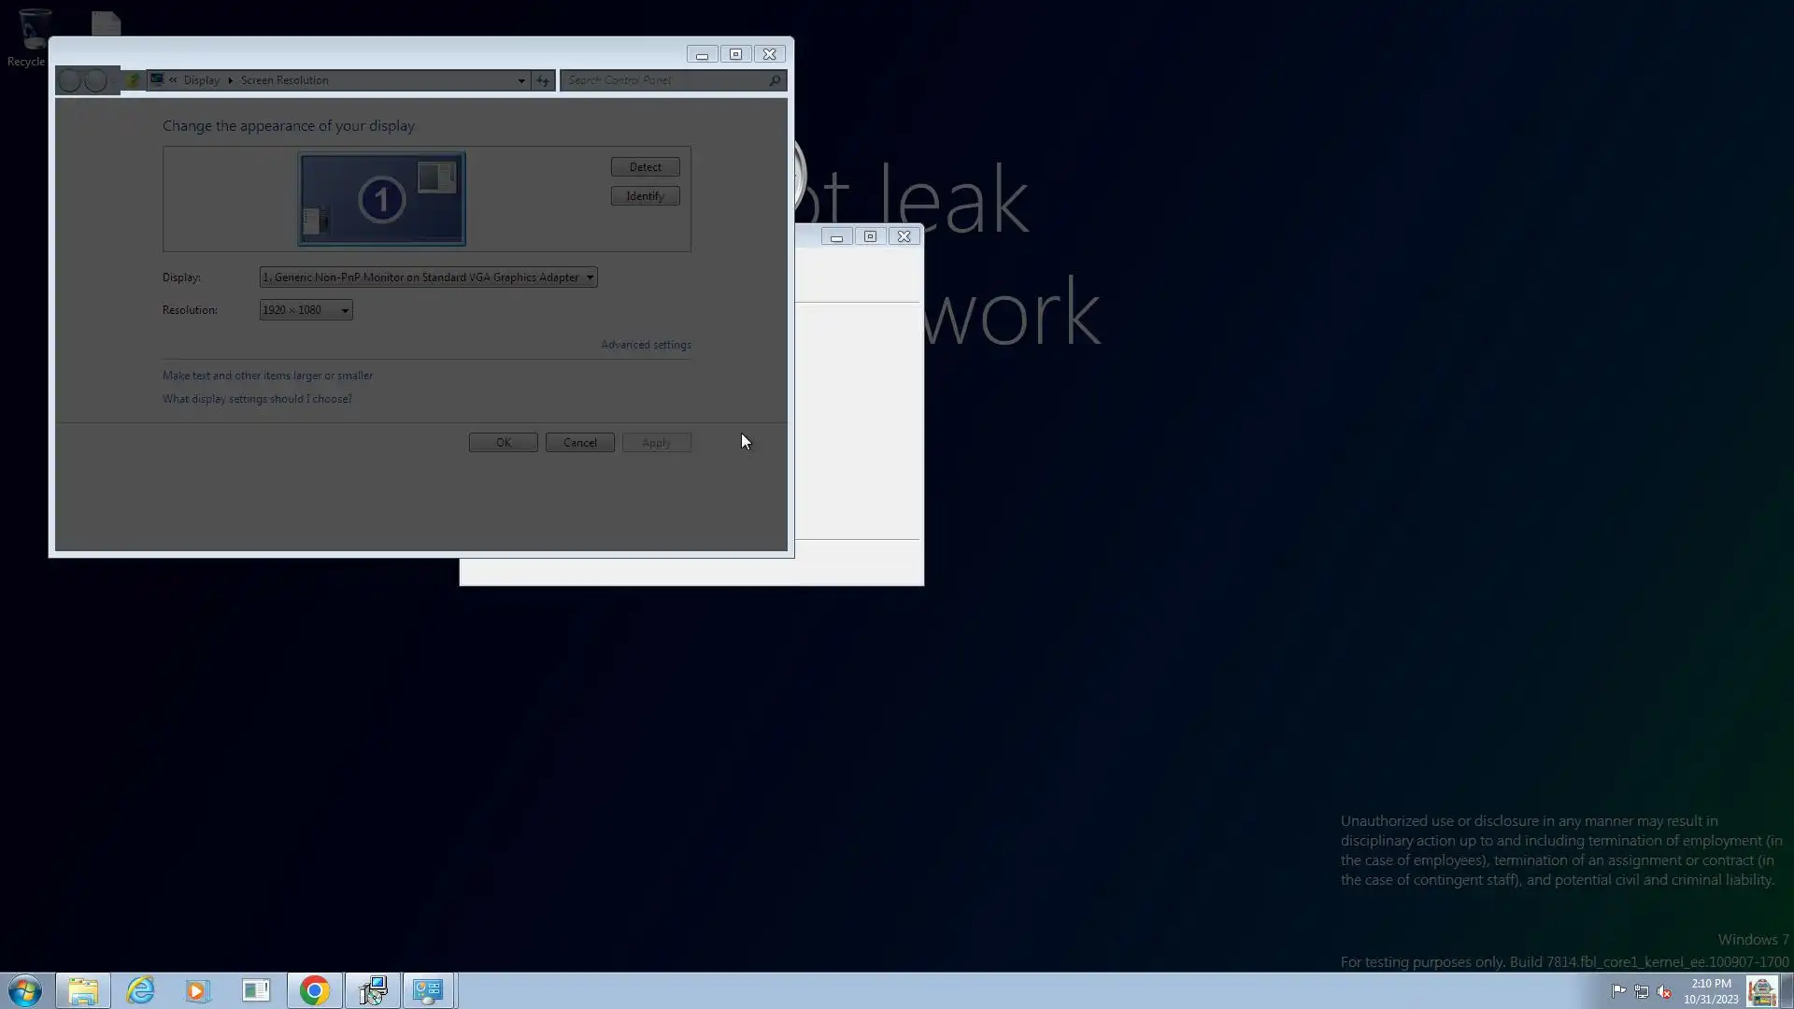Open Windows Explorer folder icon
This screenshot has width=1794, height=1009.
82,990
